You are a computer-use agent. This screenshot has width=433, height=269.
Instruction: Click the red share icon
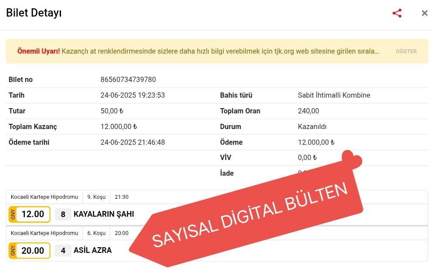click(397, 13)
